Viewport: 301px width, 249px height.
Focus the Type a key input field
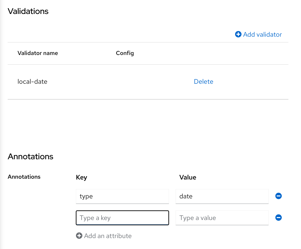(122, 218)
